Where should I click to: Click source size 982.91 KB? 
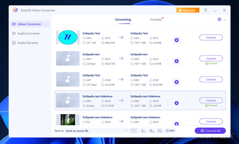coord(110,64)
